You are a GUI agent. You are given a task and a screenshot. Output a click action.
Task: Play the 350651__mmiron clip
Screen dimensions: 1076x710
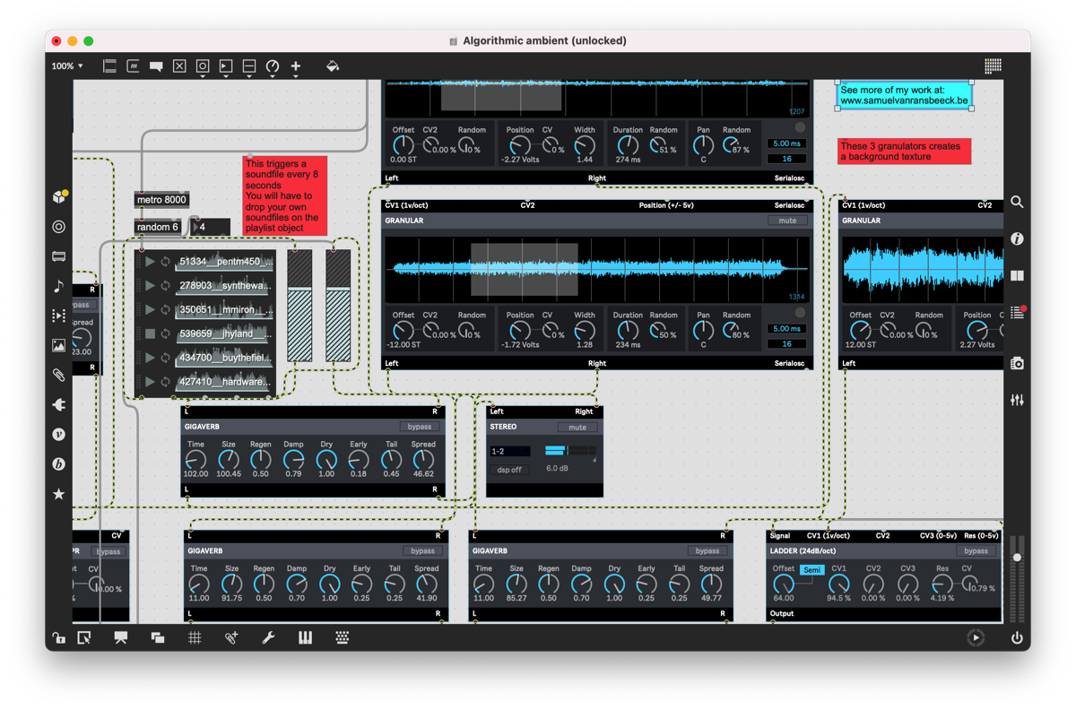tap(150, 310)
